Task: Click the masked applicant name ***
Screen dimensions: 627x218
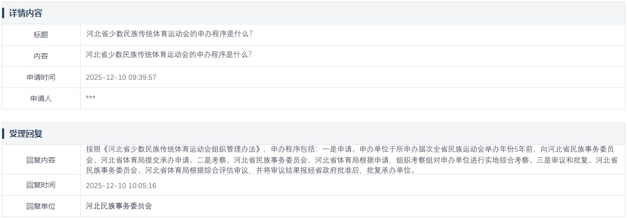Action: pyautogui.click(x=90, y=98)
